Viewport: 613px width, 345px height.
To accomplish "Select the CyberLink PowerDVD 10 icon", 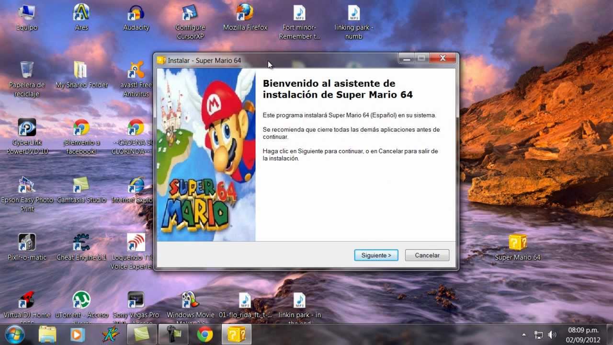I will [27, 137].
